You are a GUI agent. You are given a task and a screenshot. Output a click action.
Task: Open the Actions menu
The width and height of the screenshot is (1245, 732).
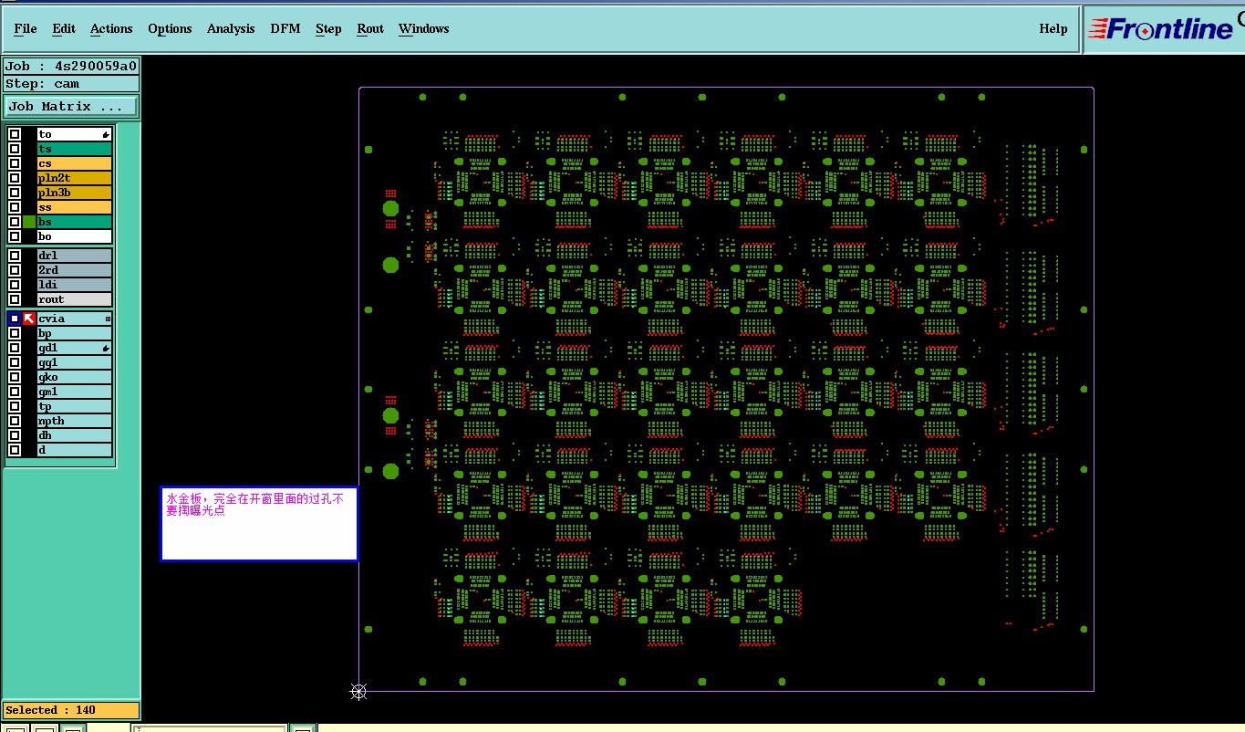(x=111, y=28)
